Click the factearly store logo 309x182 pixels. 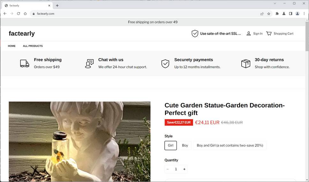(22, 34)
